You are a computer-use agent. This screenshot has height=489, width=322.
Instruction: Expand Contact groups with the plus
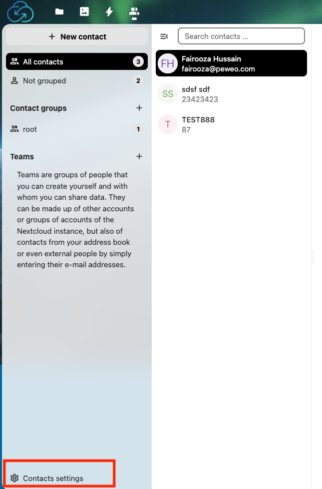[139, 108]
